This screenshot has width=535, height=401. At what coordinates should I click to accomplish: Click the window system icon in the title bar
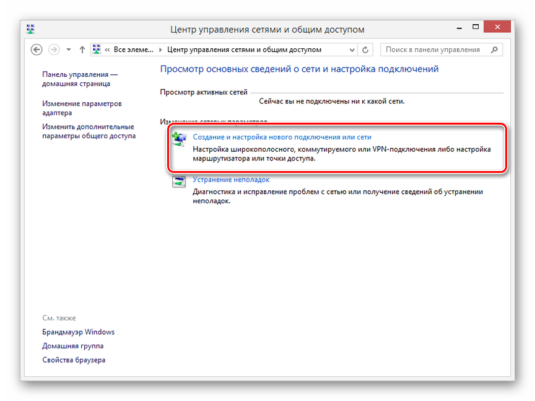[30, 29]
